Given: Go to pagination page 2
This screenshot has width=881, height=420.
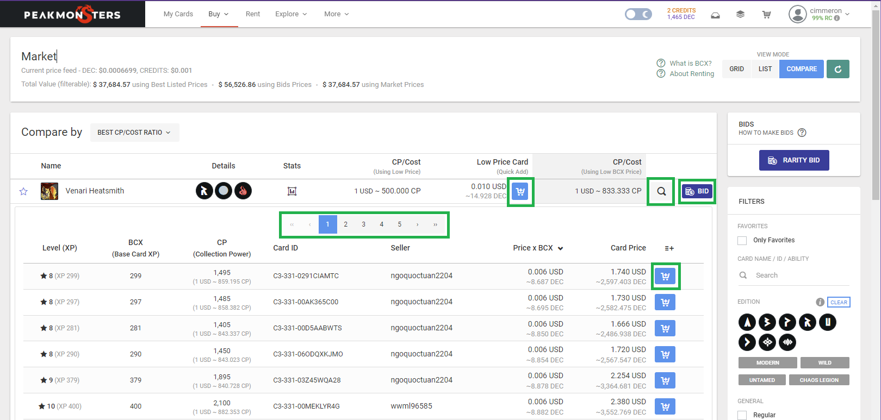Looking at the screenshot, I should [346, 224].
